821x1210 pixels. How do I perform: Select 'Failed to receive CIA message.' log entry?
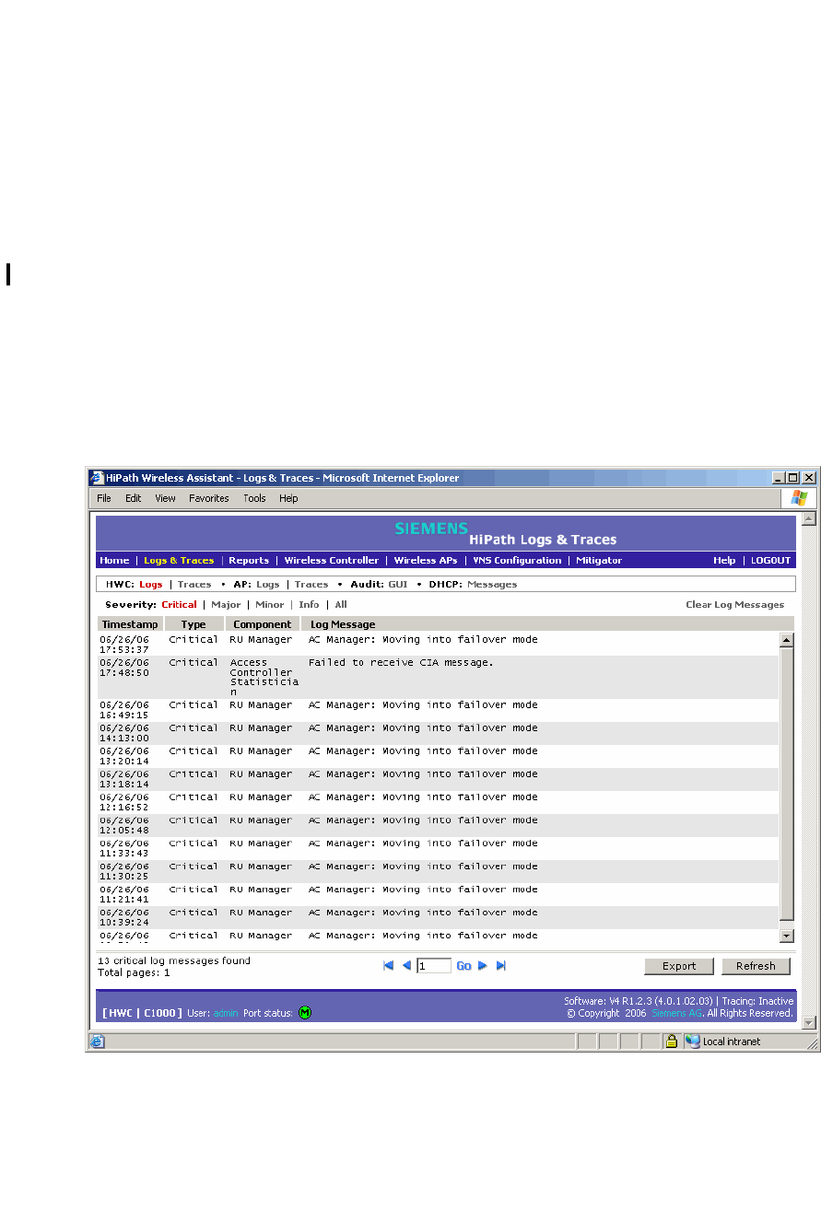401,663
